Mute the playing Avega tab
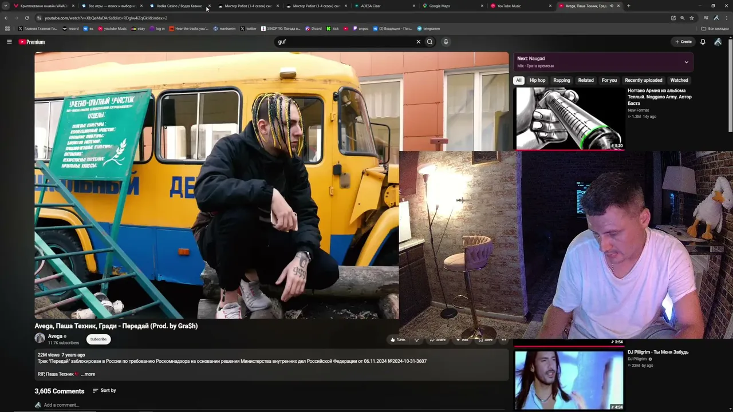Image resolution: width=733 pixels, height=412 pixels. (612, 6)
